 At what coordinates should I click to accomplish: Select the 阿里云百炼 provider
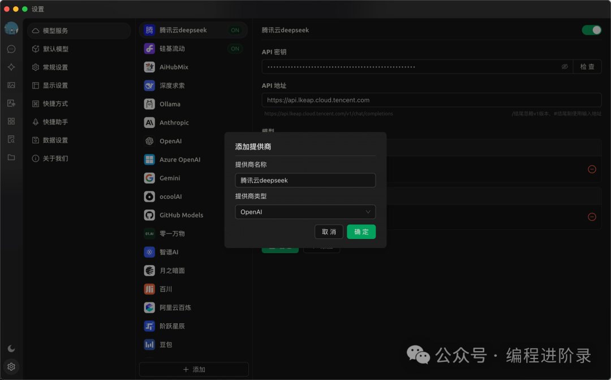click(x=193, y=308)
